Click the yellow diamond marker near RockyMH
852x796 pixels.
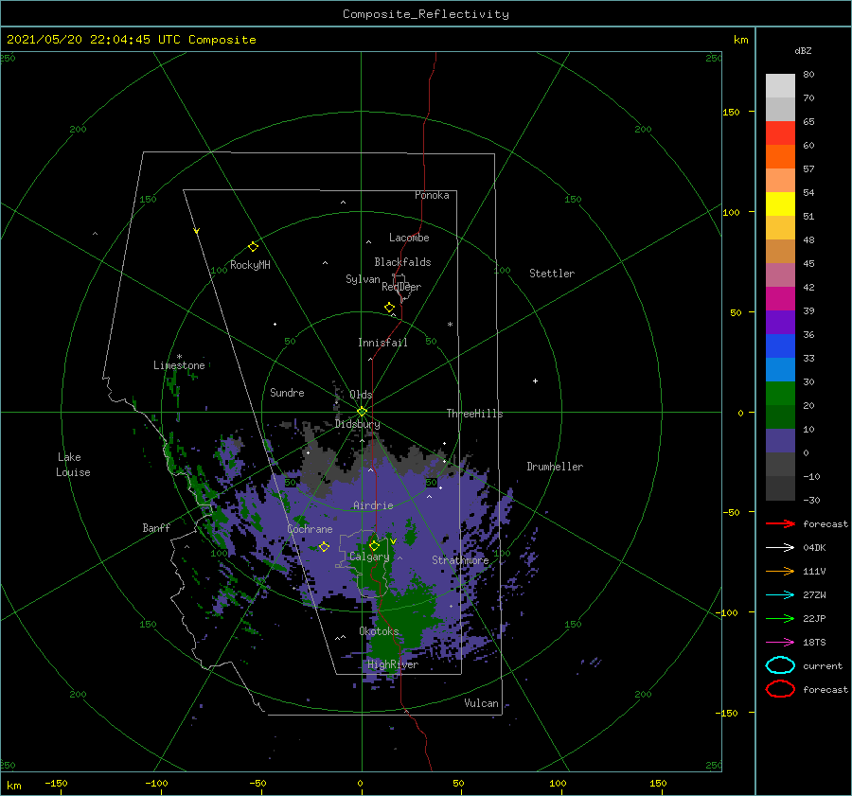coord(253,247)
